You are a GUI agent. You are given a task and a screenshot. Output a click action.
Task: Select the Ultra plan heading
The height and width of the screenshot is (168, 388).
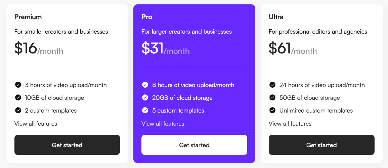(x=276, y=17)
